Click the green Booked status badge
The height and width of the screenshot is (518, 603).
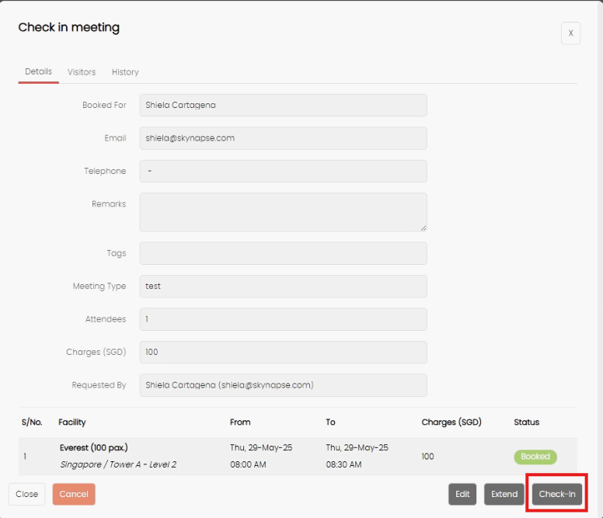(535, 457)
